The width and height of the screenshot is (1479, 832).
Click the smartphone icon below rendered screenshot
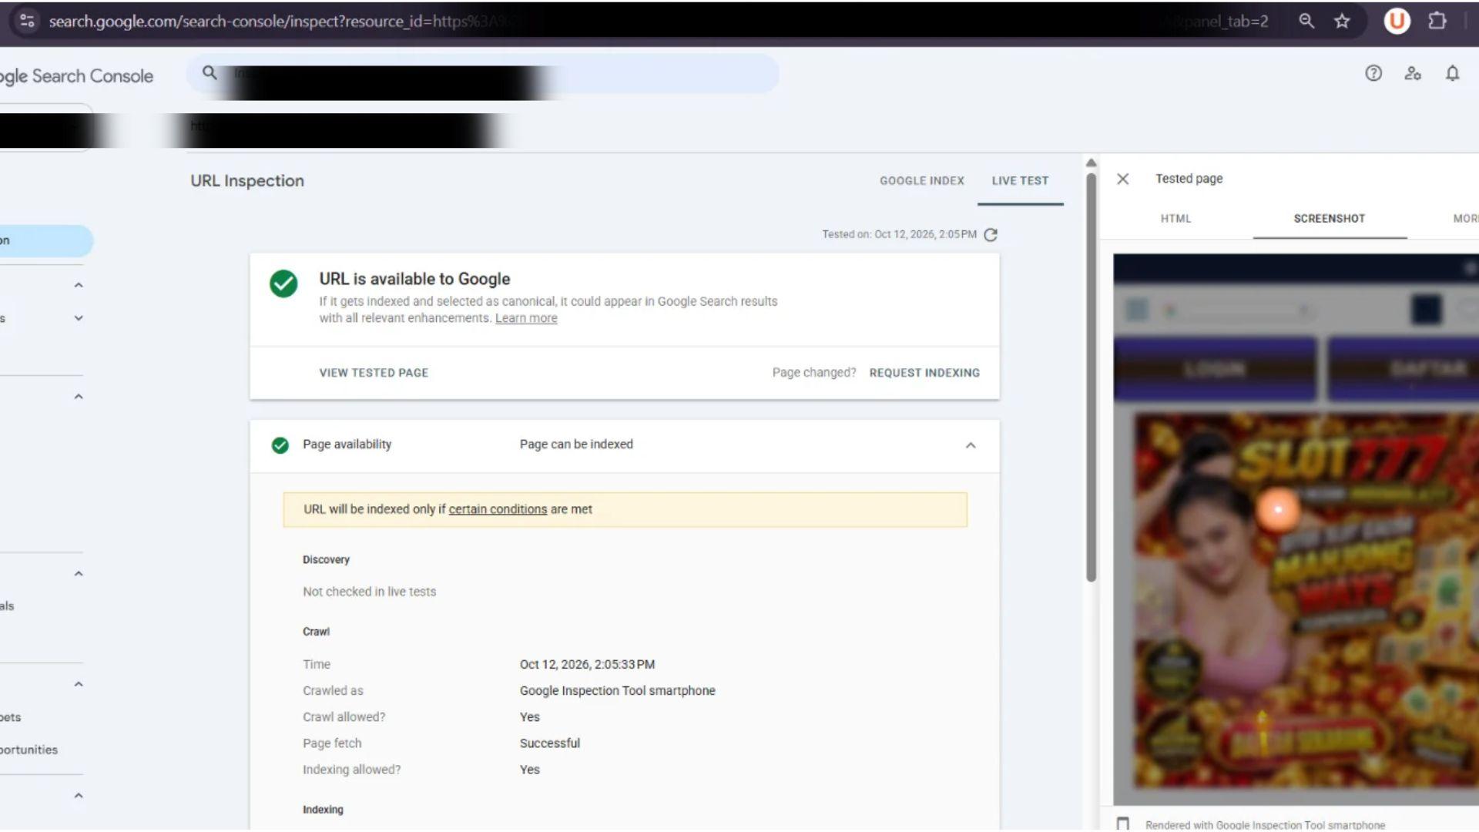point(1123,824)
